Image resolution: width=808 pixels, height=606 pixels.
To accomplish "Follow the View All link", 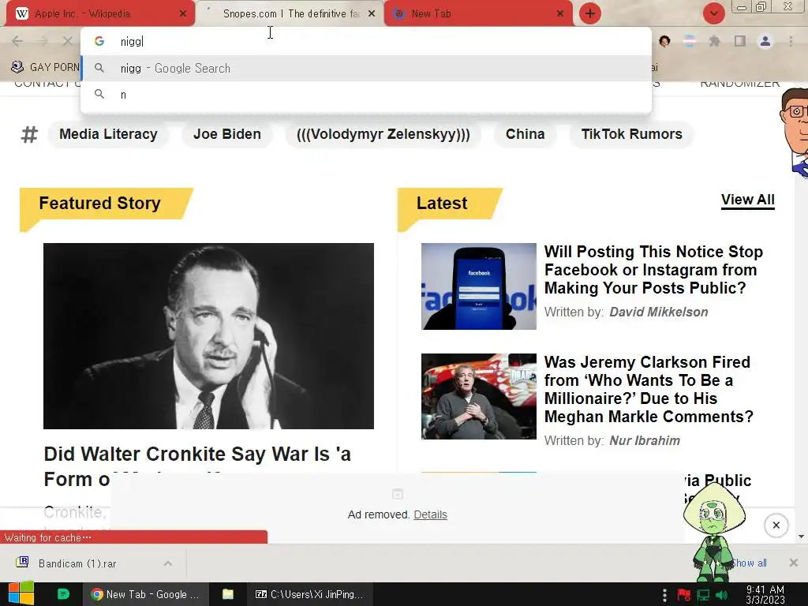I will coord(748,200).
